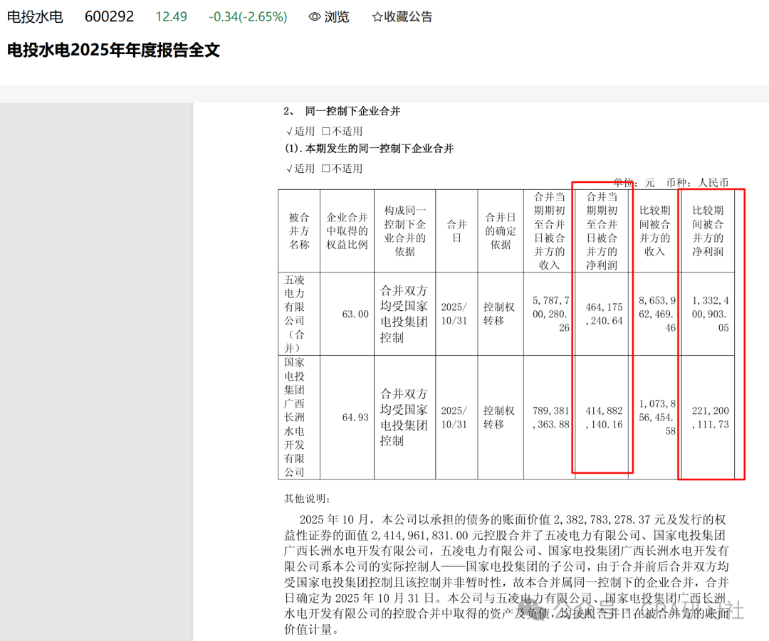Click the net profit figure 464,175,240.64
This screenshot has height=641, width=769.
tap(605, 314)
